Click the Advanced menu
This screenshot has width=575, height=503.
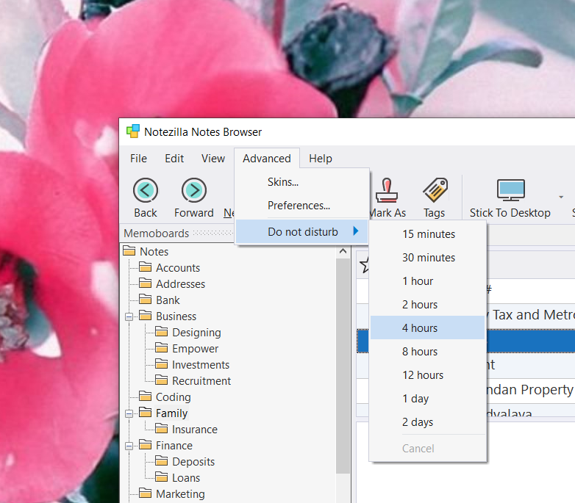click(x=267, y=159)
